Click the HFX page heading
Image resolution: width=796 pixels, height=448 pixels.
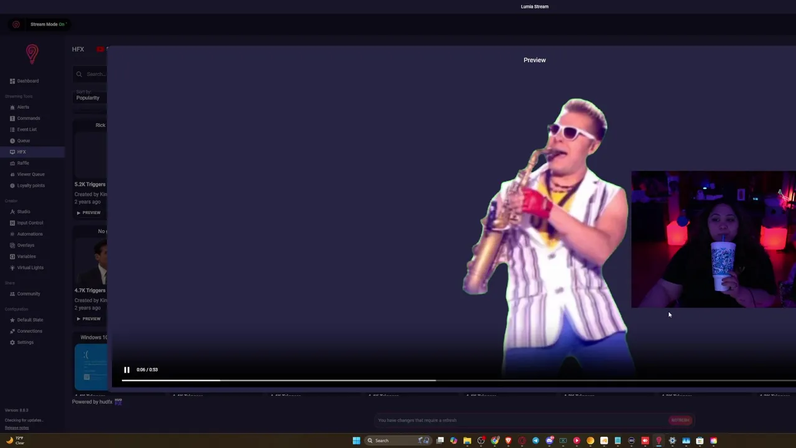(x=78, y=49)
